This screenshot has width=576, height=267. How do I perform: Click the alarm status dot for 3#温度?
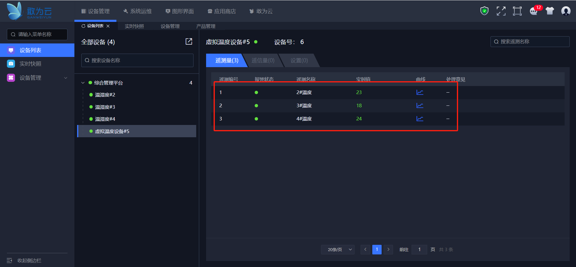tap(256, 105)
